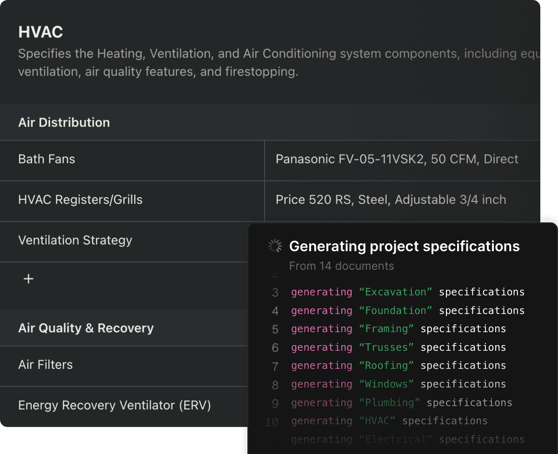Click the generating Framing specifications line
558x454 pixels.
399,329
